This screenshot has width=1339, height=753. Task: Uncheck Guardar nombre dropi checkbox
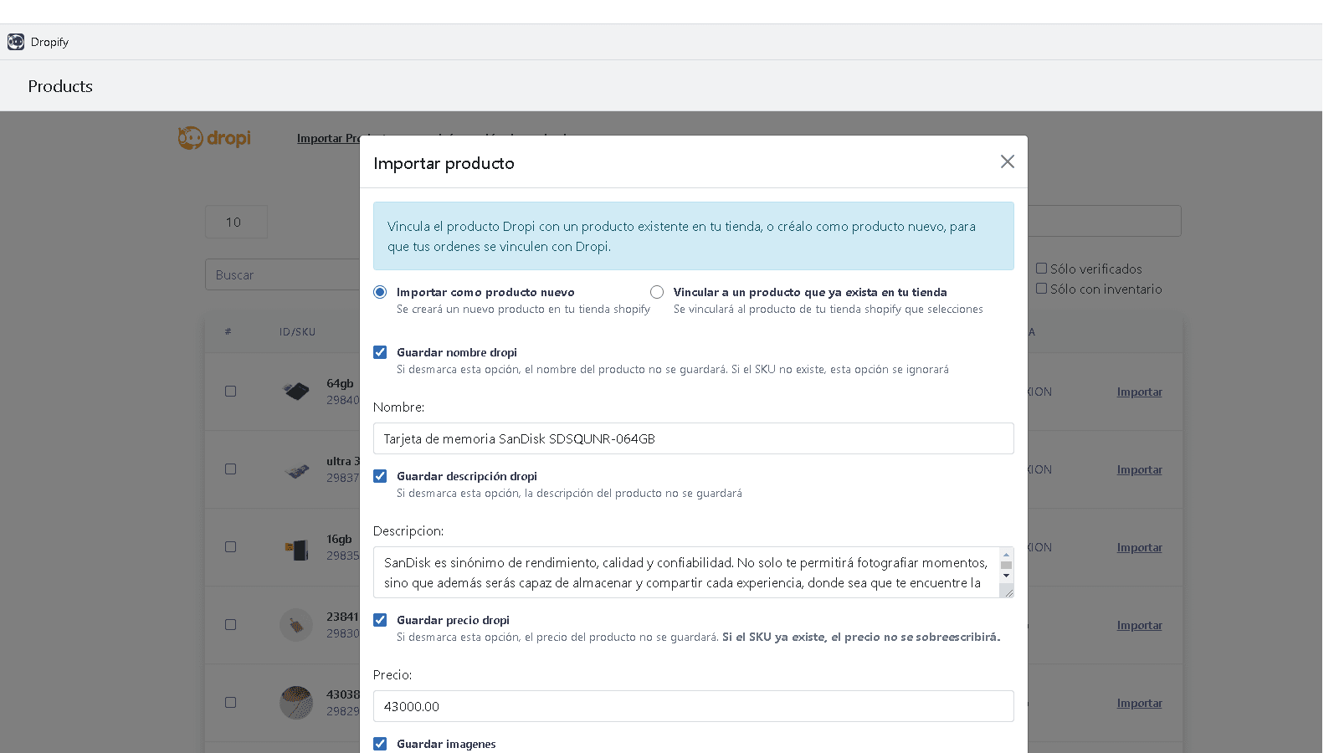click(380, 352)
